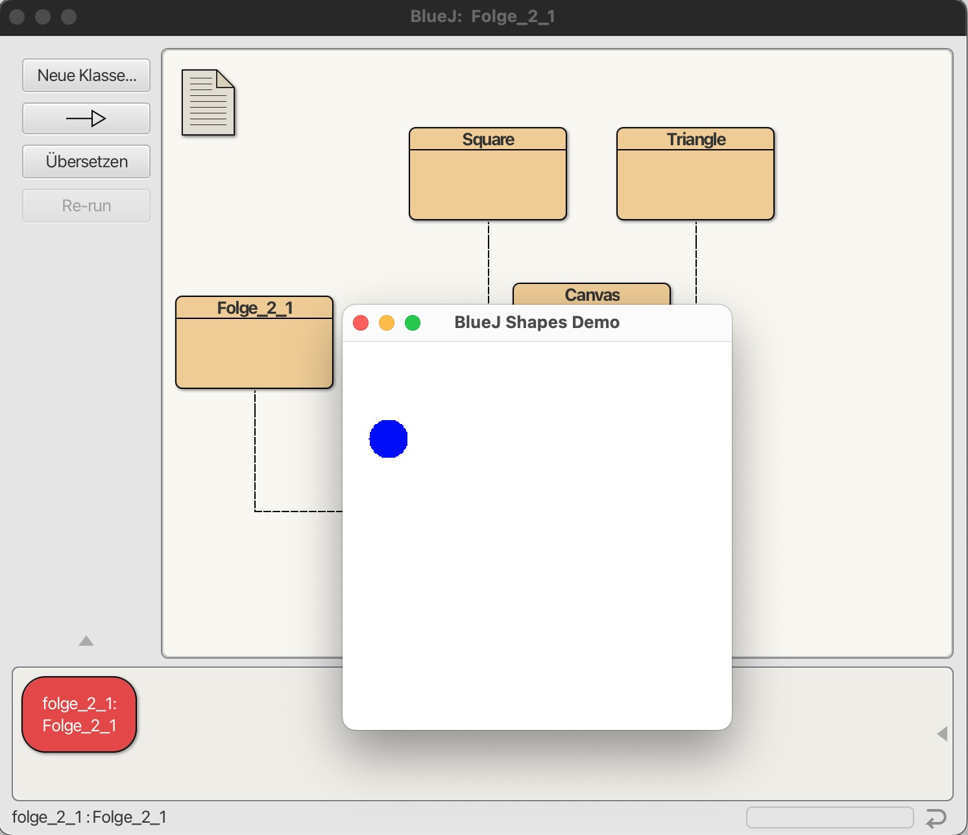Image resolution: width=968 pixels, height=835 pixels.
Task: Select the Triangle class box
Action: 696,174
